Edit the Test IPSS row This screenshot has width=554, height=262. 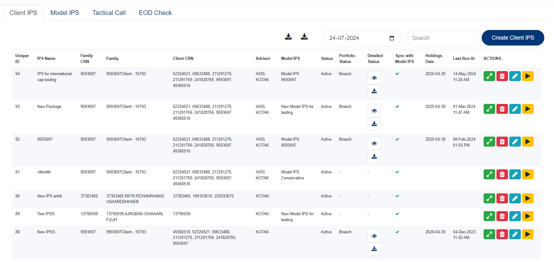(x=515, y=216)
